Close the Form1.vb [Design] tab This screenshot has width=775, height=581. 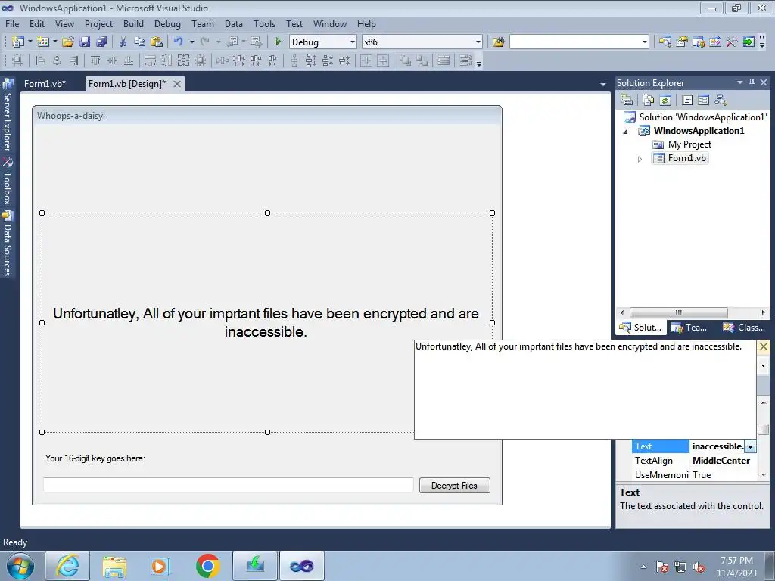click(x=176, y=84)
